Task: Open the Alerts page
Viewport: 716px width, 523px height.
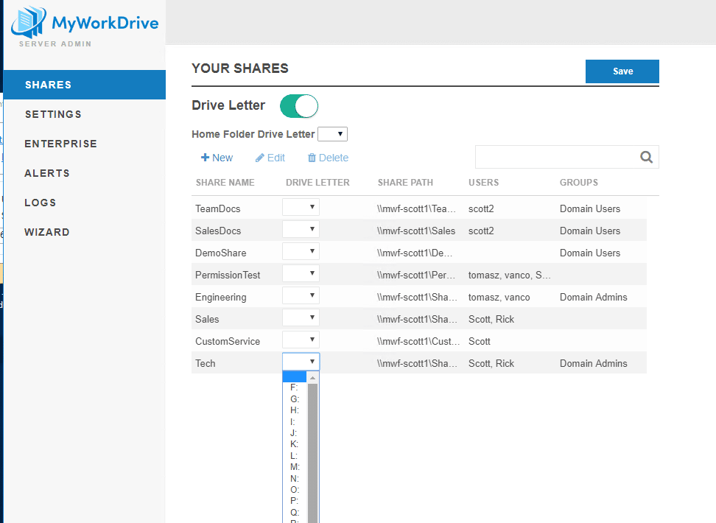Action: pyautogui.click(x=47, y=173)
